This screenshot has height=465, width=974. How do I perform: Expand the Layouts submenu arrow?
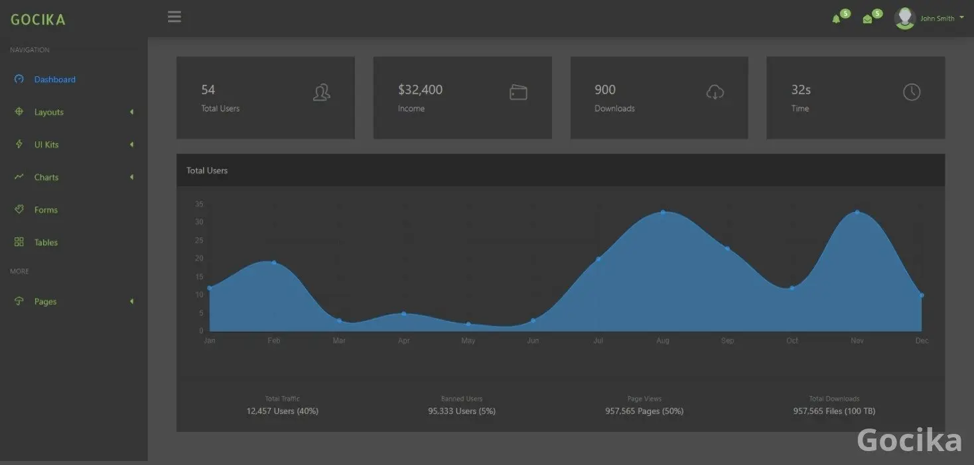click(131, 112)
